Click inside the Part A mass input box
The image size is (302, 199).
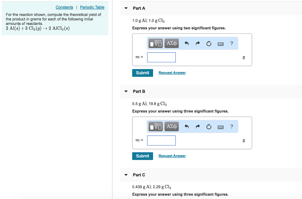click(161, 57)
